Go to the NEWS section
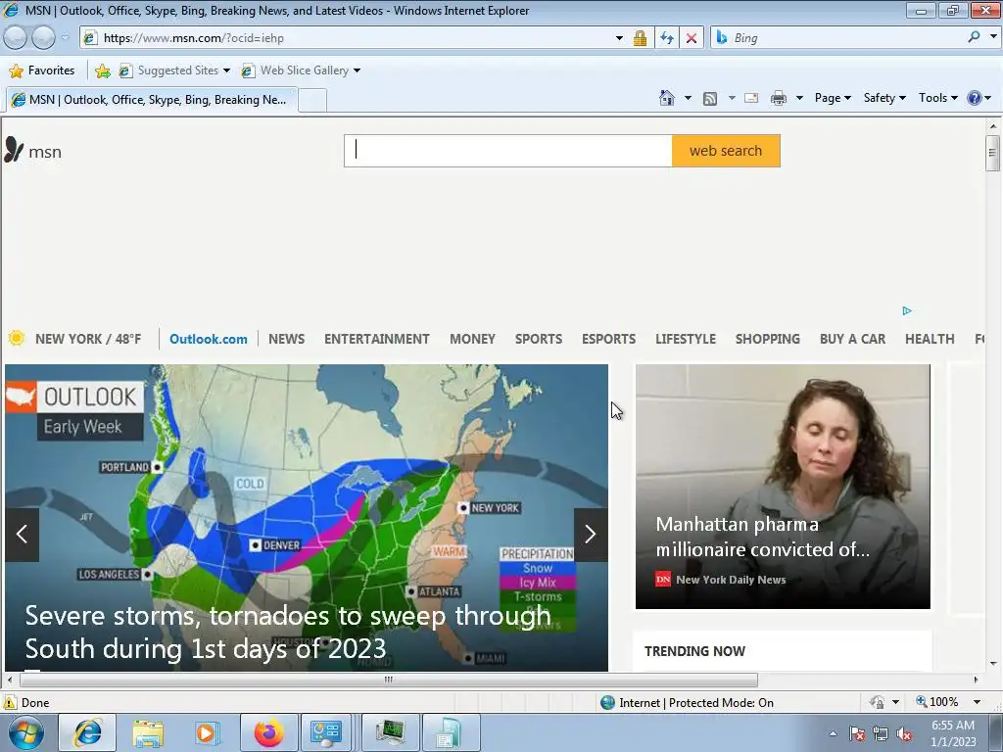The width and height of the screenshot is (1003, 752). (x=286, y=339)
